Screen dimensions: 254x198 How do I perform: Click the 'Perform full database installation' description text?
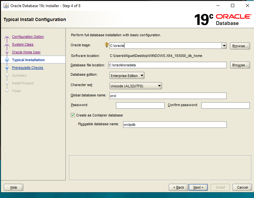[116, 35]
